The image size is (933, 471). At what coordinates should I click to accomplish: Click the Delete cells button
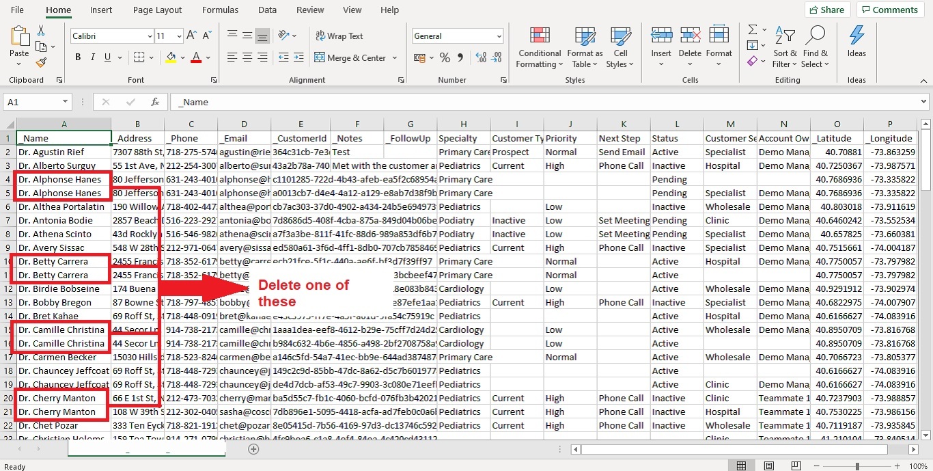click(x=690, y=47)
